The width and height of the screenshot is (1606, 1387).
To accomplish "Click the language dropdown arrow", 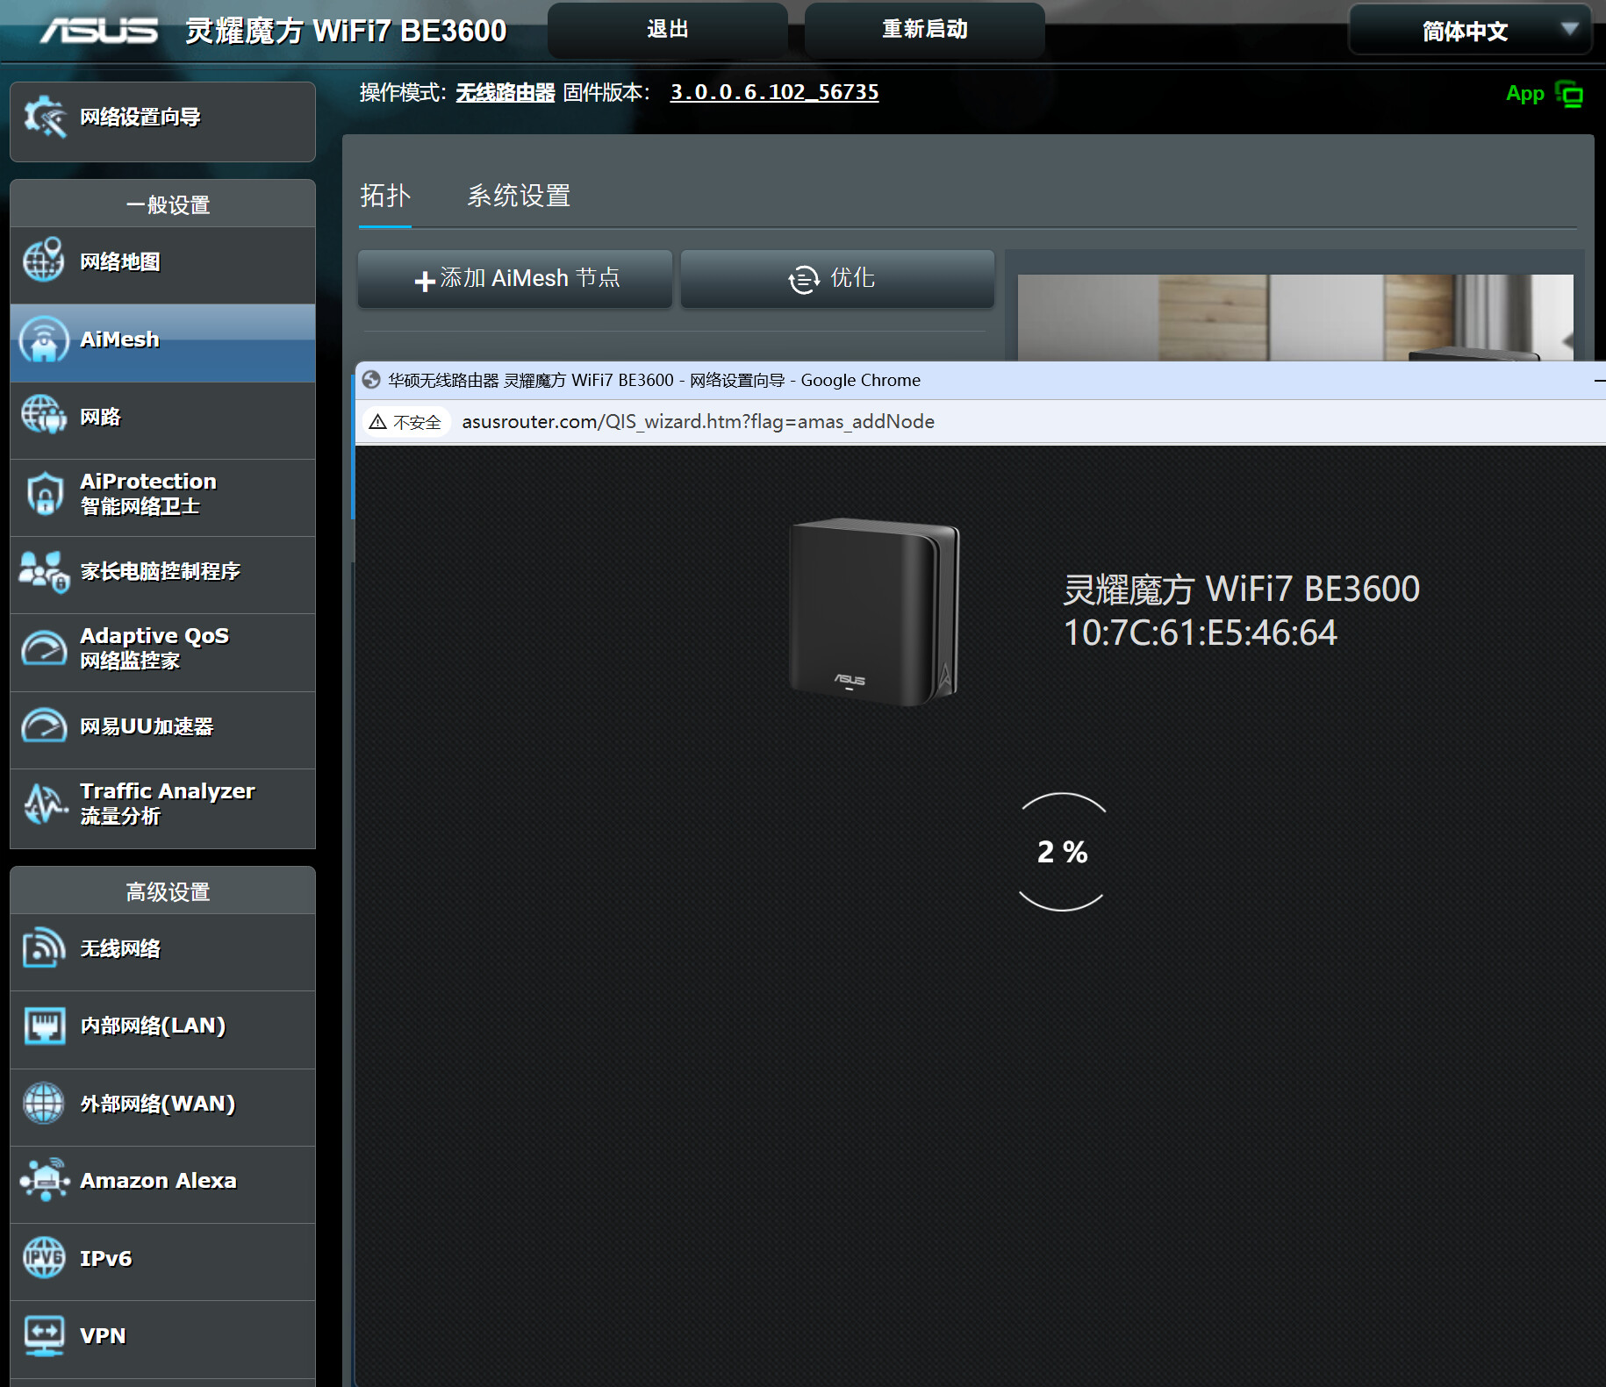I will (x=1570, y=29).
